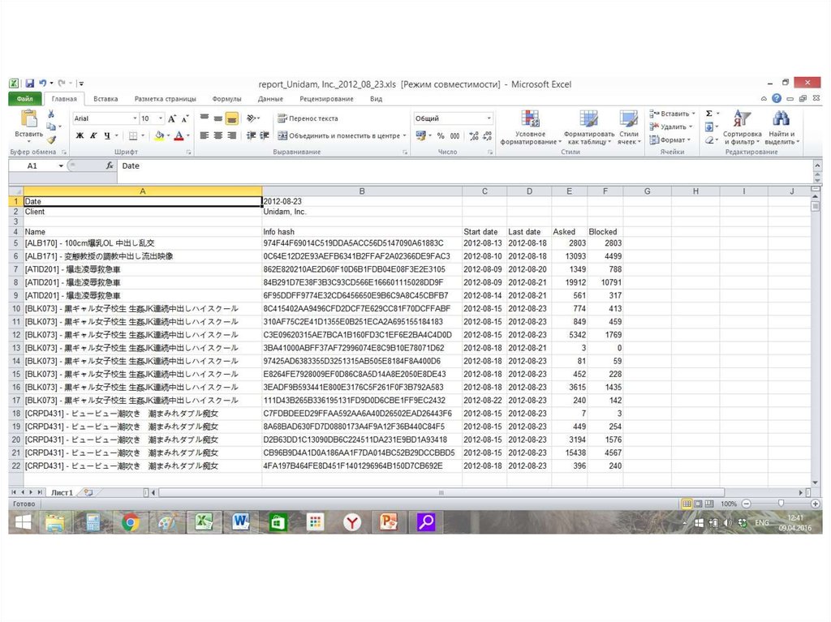This screenshot has width=831, height=622.
Task: Switch to the Формулы ribbon tab
Action: tap(226, 99)
